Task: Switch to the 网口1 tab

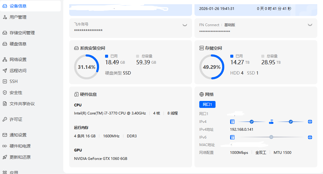Action: [207, 104]
